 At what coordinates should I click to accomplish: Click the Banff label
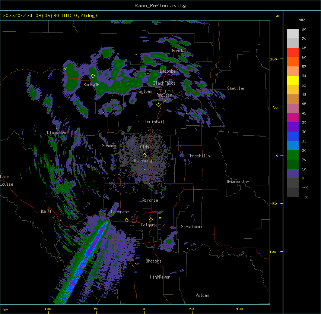coord(46,211)
